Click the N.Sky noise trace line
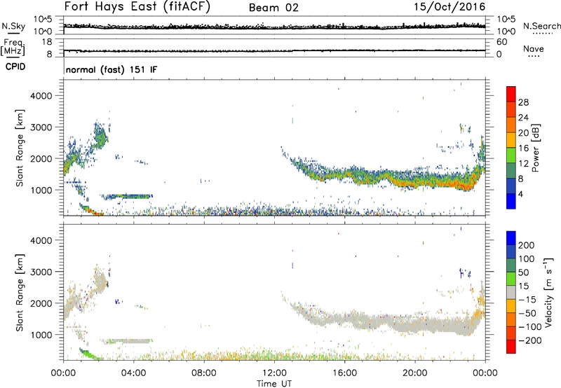Image resolution: width=561 pixels, height=388 pixels. (274, 27)
